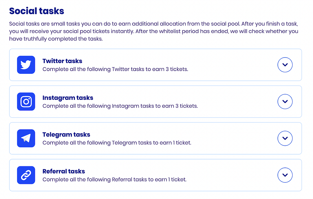Click the Twitter bird icon
This screenshot has height=199, width=313.
[26, 65]
